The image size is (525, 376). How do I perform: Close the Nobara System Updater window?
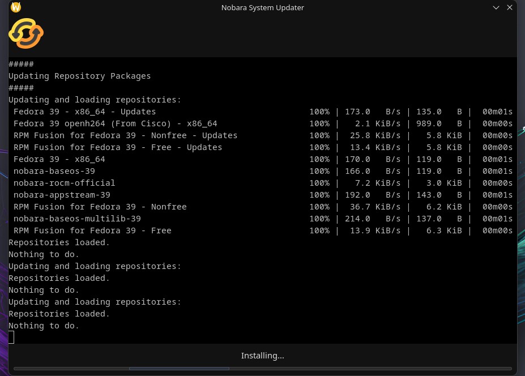pyautogui.click(x=510, y=7)
